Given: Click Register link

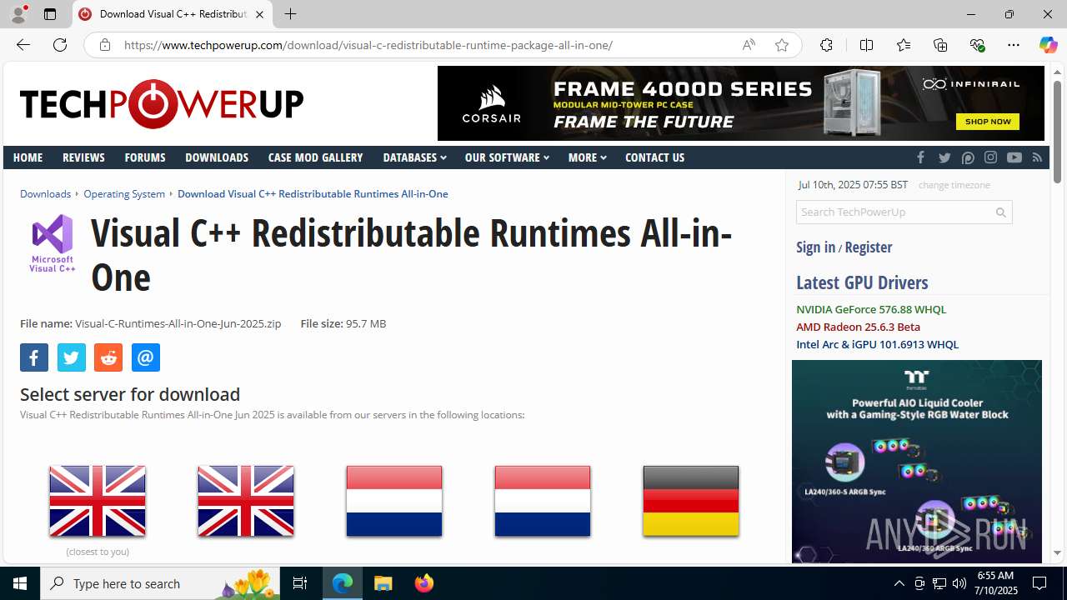Looking at the screenshot, I should [868, 247].
